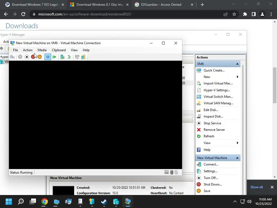Click the red X Remove Server icon
Screen dimensions: 277x208
199,130
